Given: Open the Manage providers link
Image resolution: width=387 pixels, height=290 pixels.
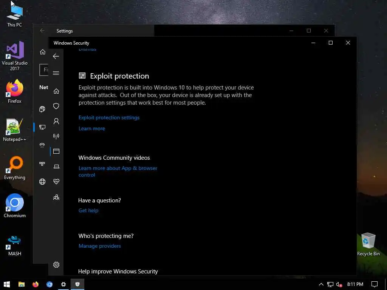Looking at the screenshot, I should pos(100,246).
